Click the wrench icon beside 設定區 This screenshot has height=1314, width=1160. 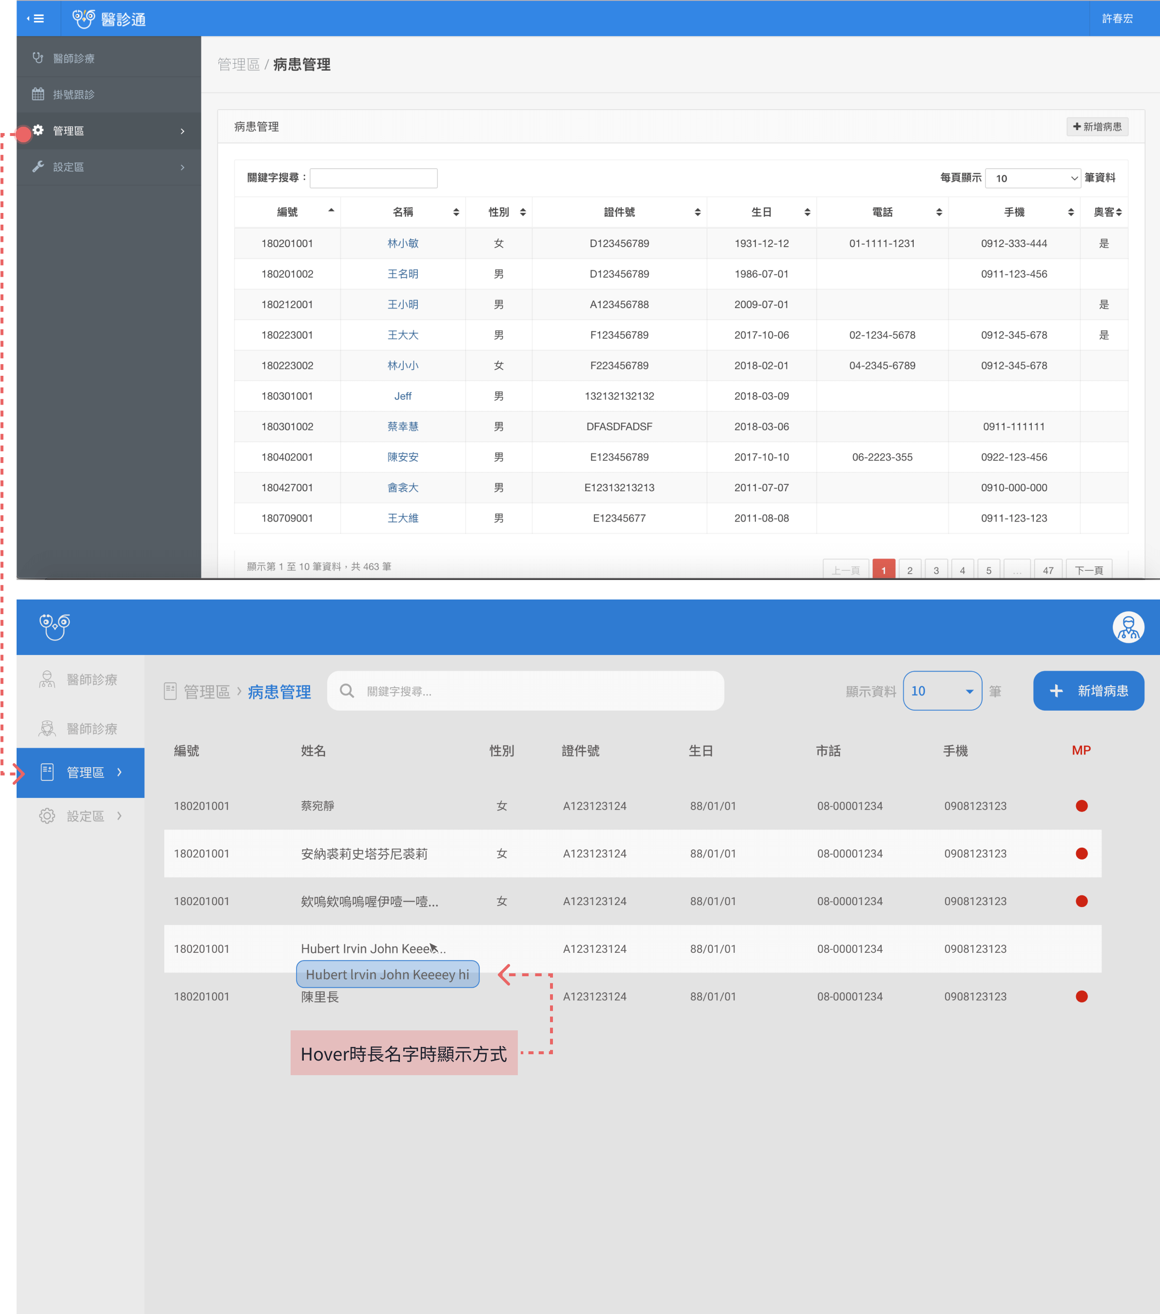[38, 167]
